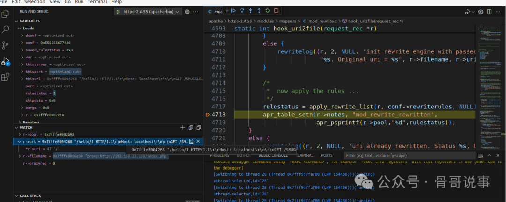The height and width of the screenshot is (202, 506).
Task: Remove the r->uri watch expression
Action: coord(198,141)
